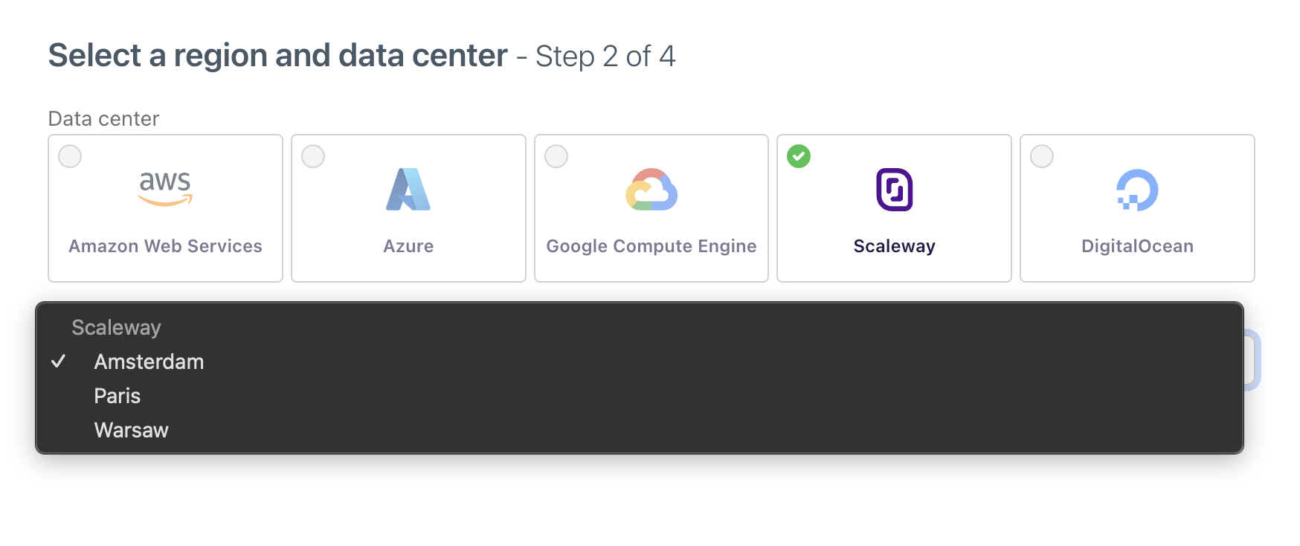The width and height of the screenshot is (1300, 546).
Task: Click the AWS logo icon
Action: pos(165,188)
